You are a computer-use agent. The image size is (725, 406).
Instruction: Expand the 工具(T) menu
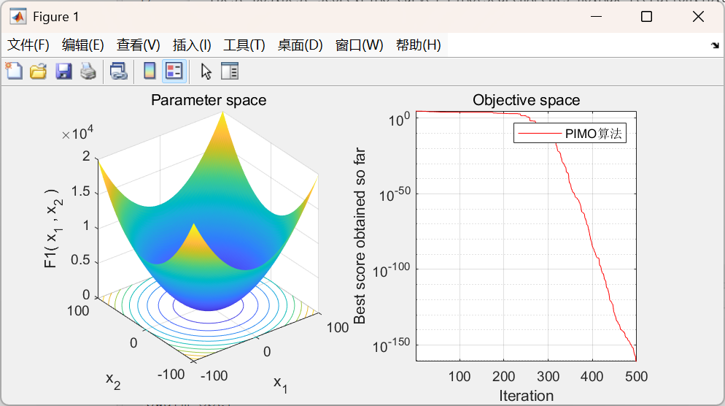[x=244, y=45]
